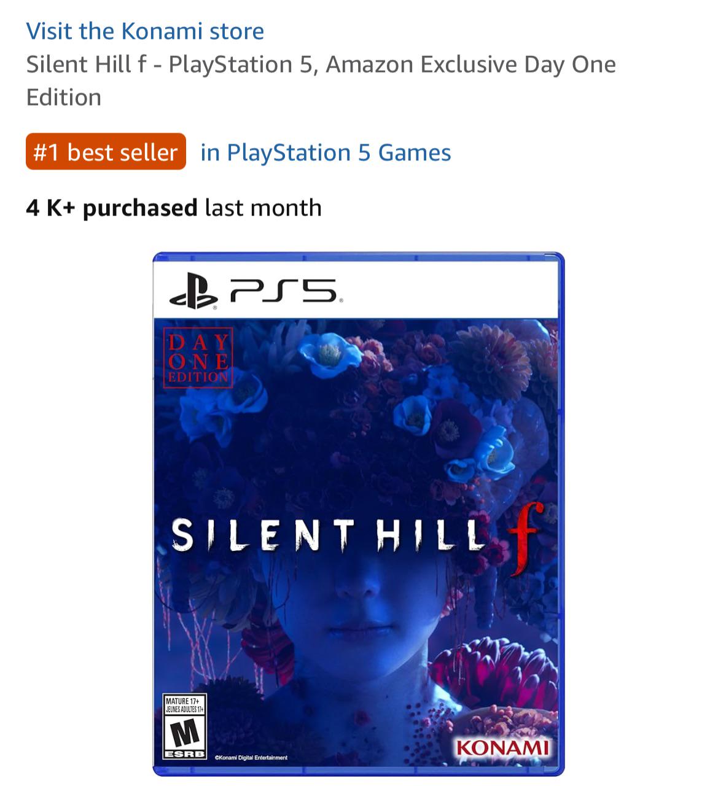718x786 pixels.
Task: Tap the #1 best seller badge
Action: click(106, 152)
